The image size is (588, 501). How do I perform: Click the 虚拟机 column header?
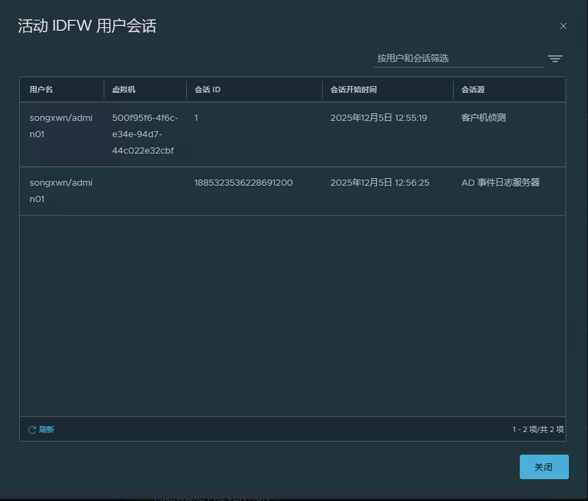pyautogui.click(x=123, y=89)
